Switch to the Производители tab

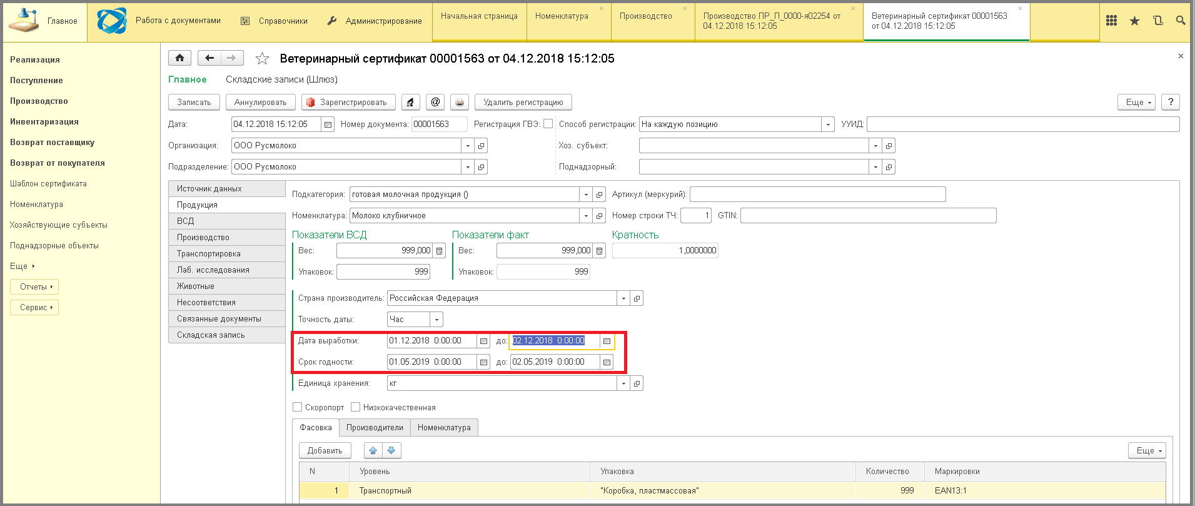(x=375, y=428)
